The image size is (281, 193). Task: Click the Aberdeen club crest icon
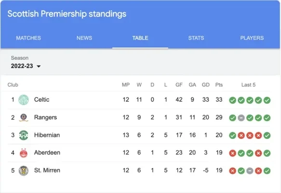[x=24, y=153]
